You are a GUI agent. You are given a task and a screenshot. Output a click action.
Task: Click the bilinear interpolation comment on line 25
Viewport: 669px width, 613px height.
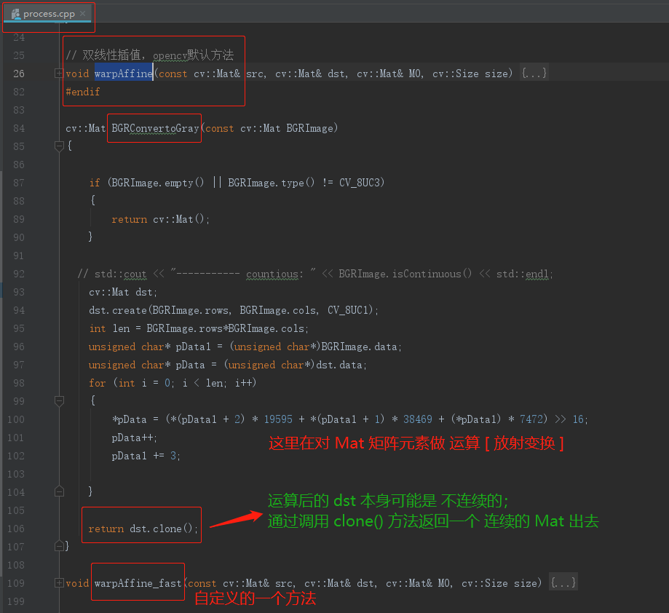pos(150,55)
